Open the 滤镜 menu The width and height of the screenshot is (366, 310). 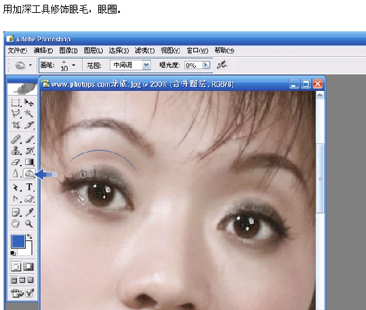point(144,50)
